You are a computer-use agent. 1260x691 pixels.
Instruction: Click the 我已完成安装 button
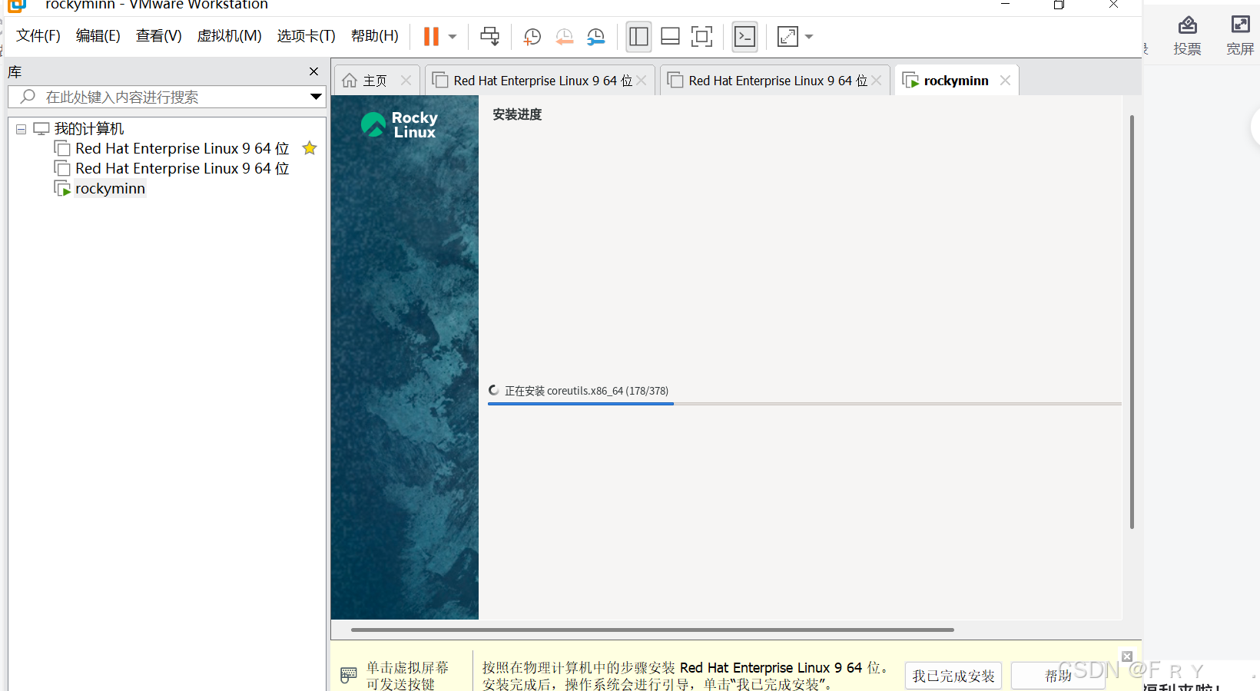[x=953, y=676]
